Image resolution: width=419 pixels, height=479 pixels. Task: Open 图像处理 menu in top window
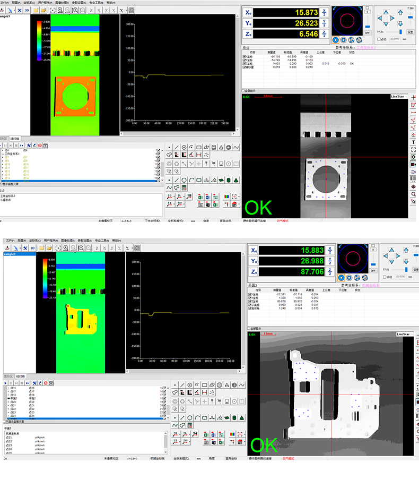(x=62, y=3)
